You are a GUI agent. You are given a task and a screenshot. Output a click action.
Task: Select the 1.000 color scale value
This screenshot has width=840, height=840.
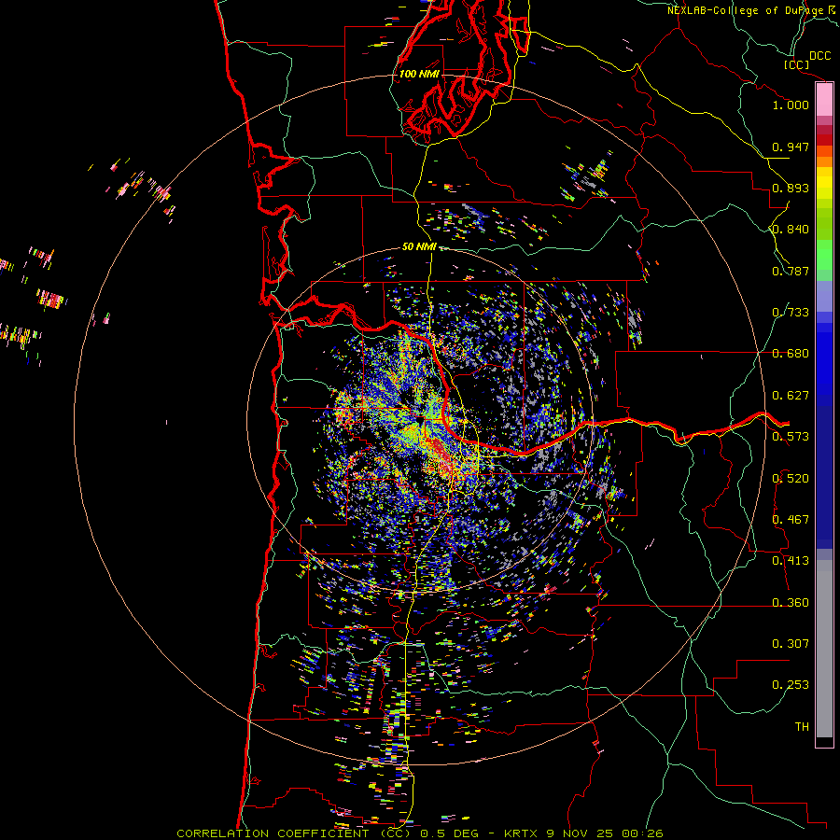791,105
